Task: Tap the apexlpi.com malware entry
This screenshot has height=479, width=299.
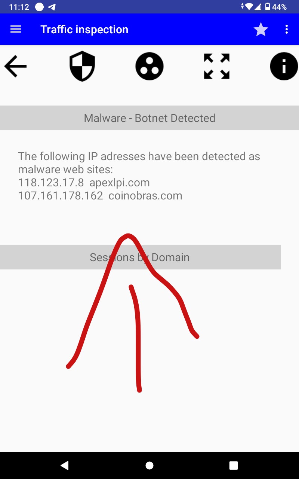Action: (x=120, y=183)
